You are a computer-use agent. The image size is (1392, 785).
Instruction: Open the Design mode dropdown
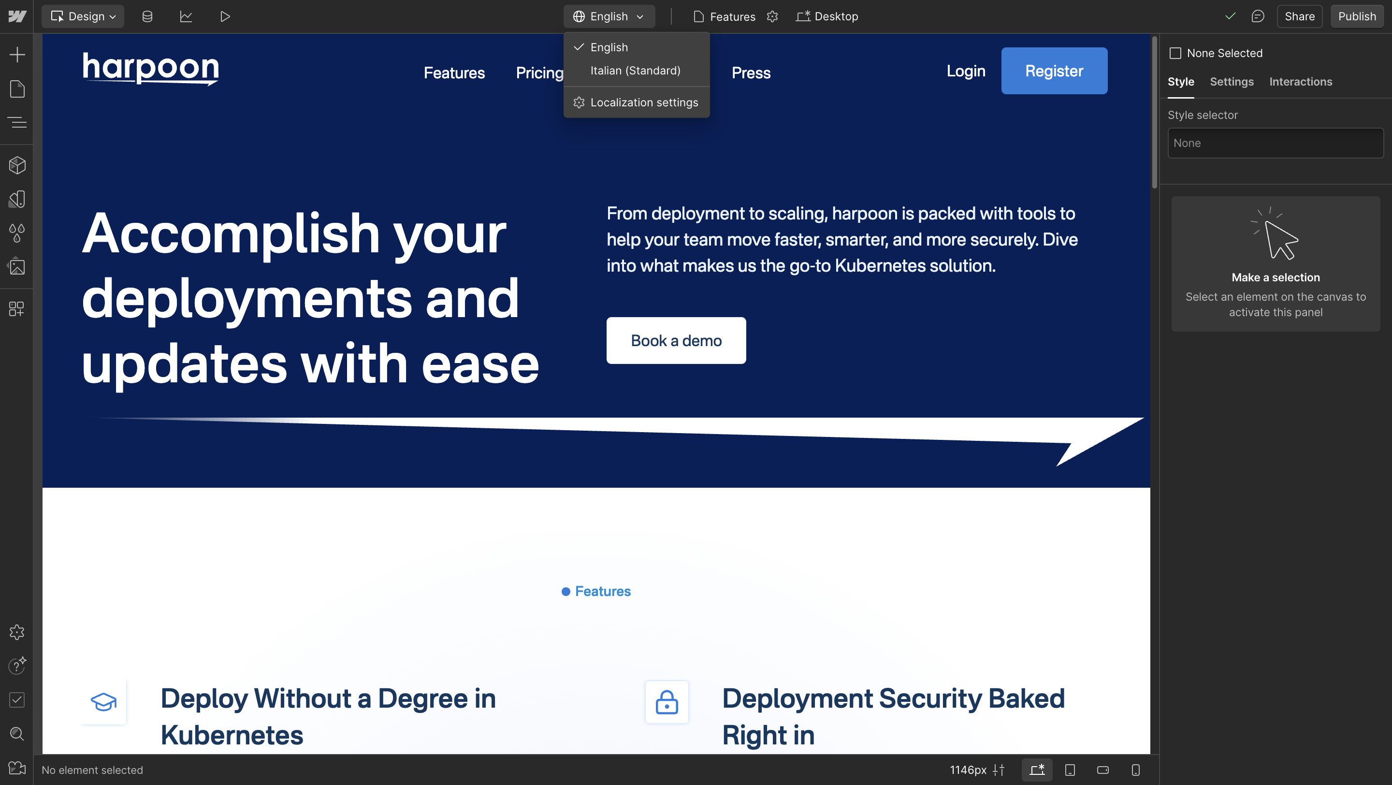pyautogui.click(x=83, y=16)
